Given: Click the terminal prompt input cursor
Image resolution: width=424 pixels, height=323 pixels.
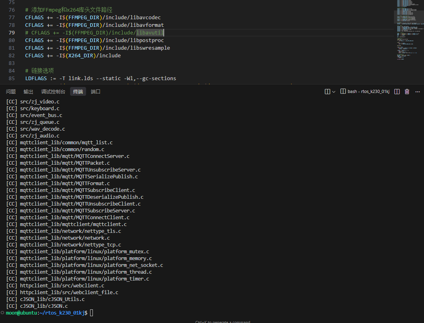Looking at the screenshot, I should (x=91, y=313).
